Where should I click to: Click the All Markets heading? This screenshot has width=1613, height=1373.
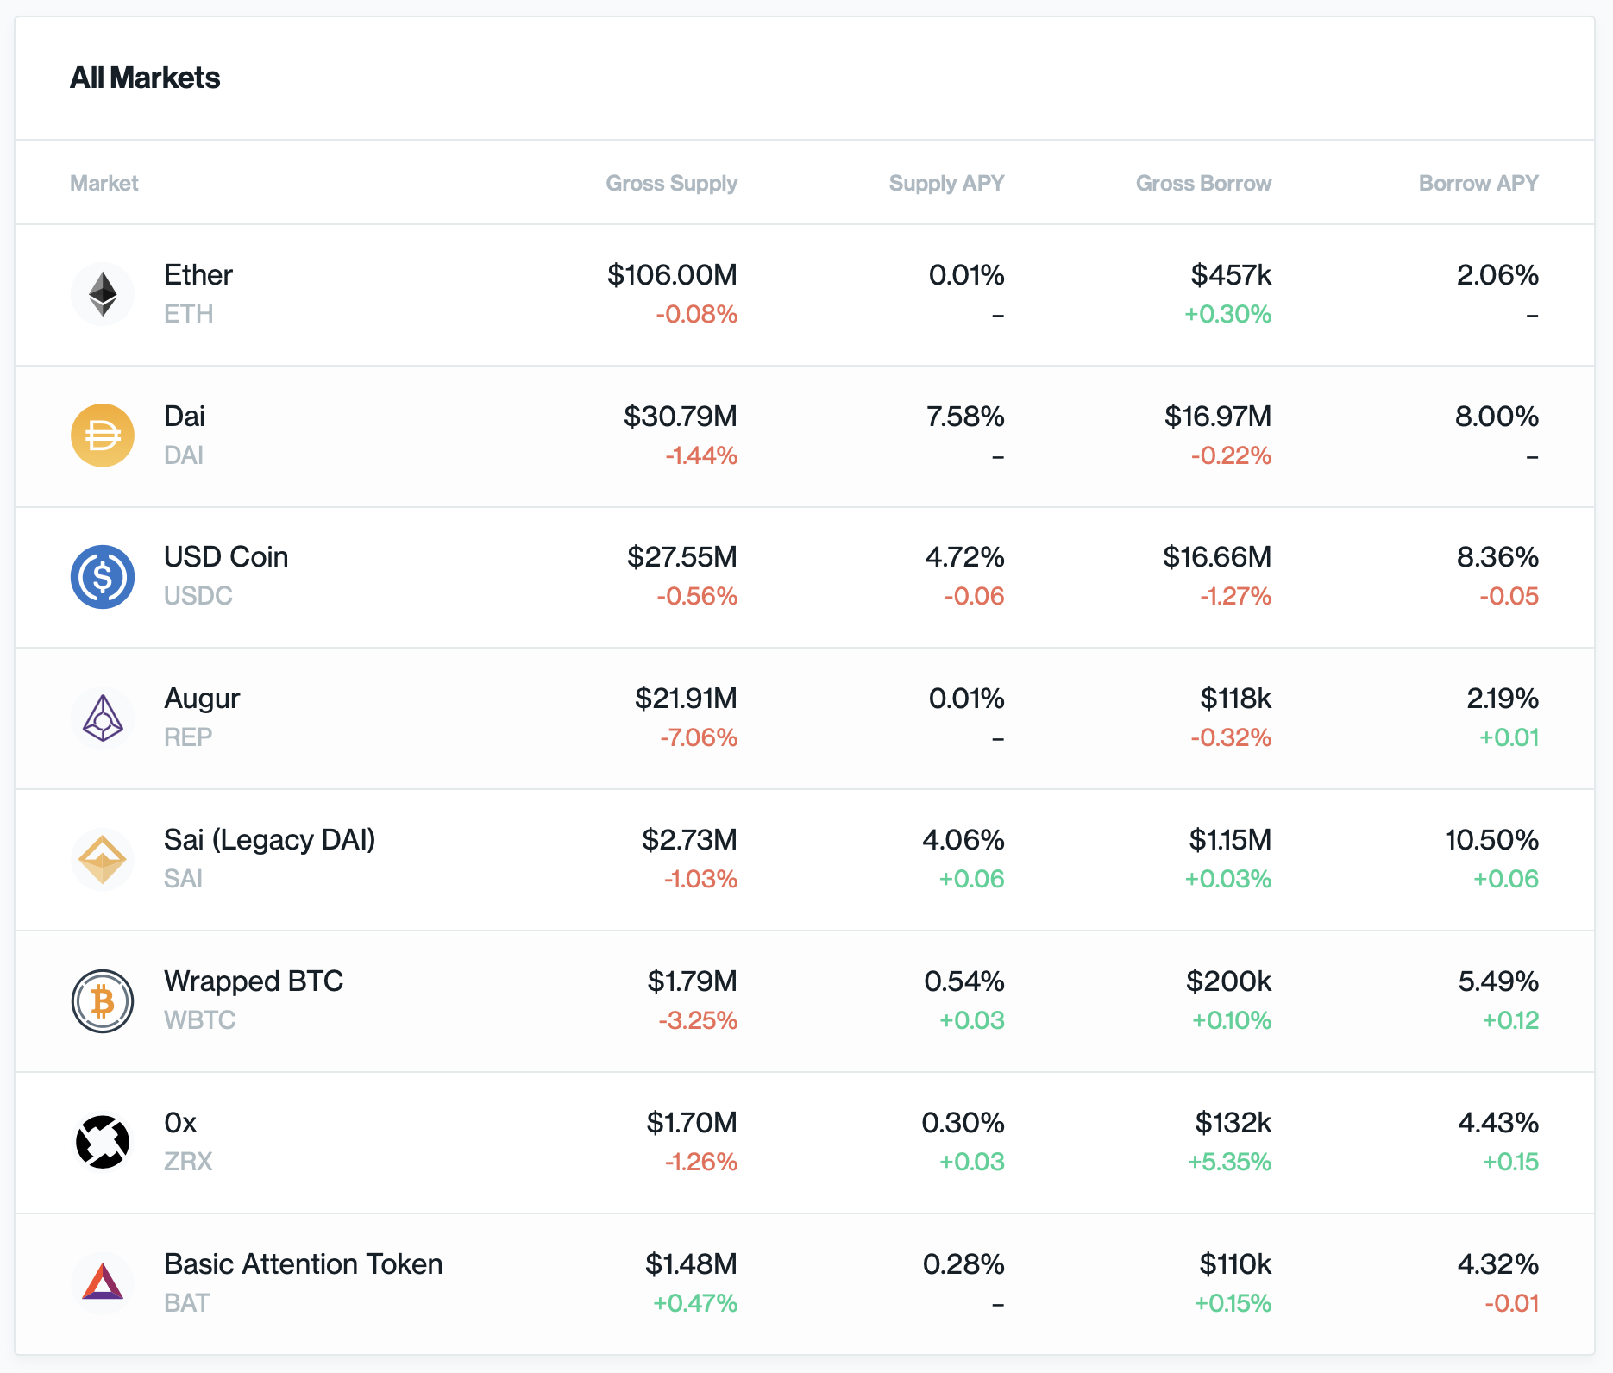(145, 78)
